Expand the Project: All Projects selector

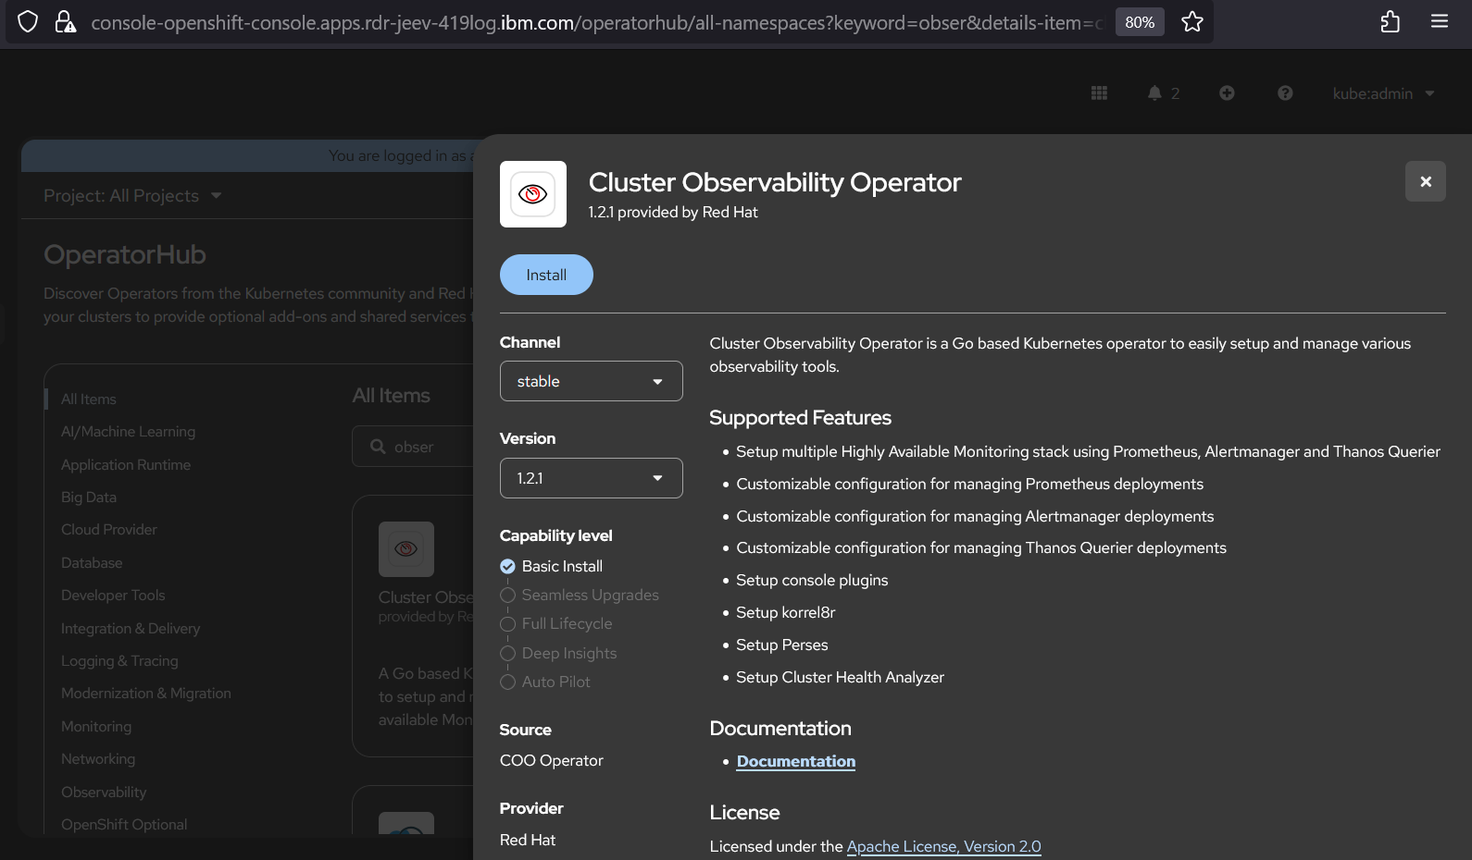pos(132,196)
